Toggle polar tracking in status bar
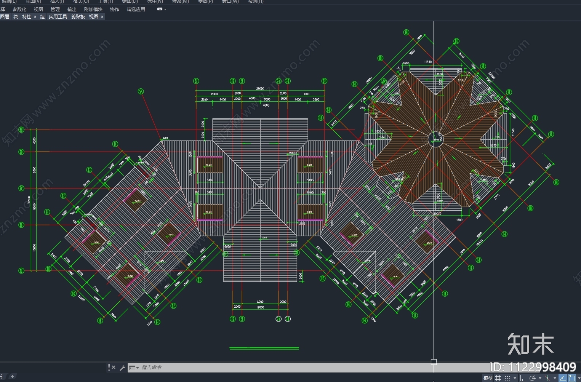The image size is (581, 382). coord(533,378)
